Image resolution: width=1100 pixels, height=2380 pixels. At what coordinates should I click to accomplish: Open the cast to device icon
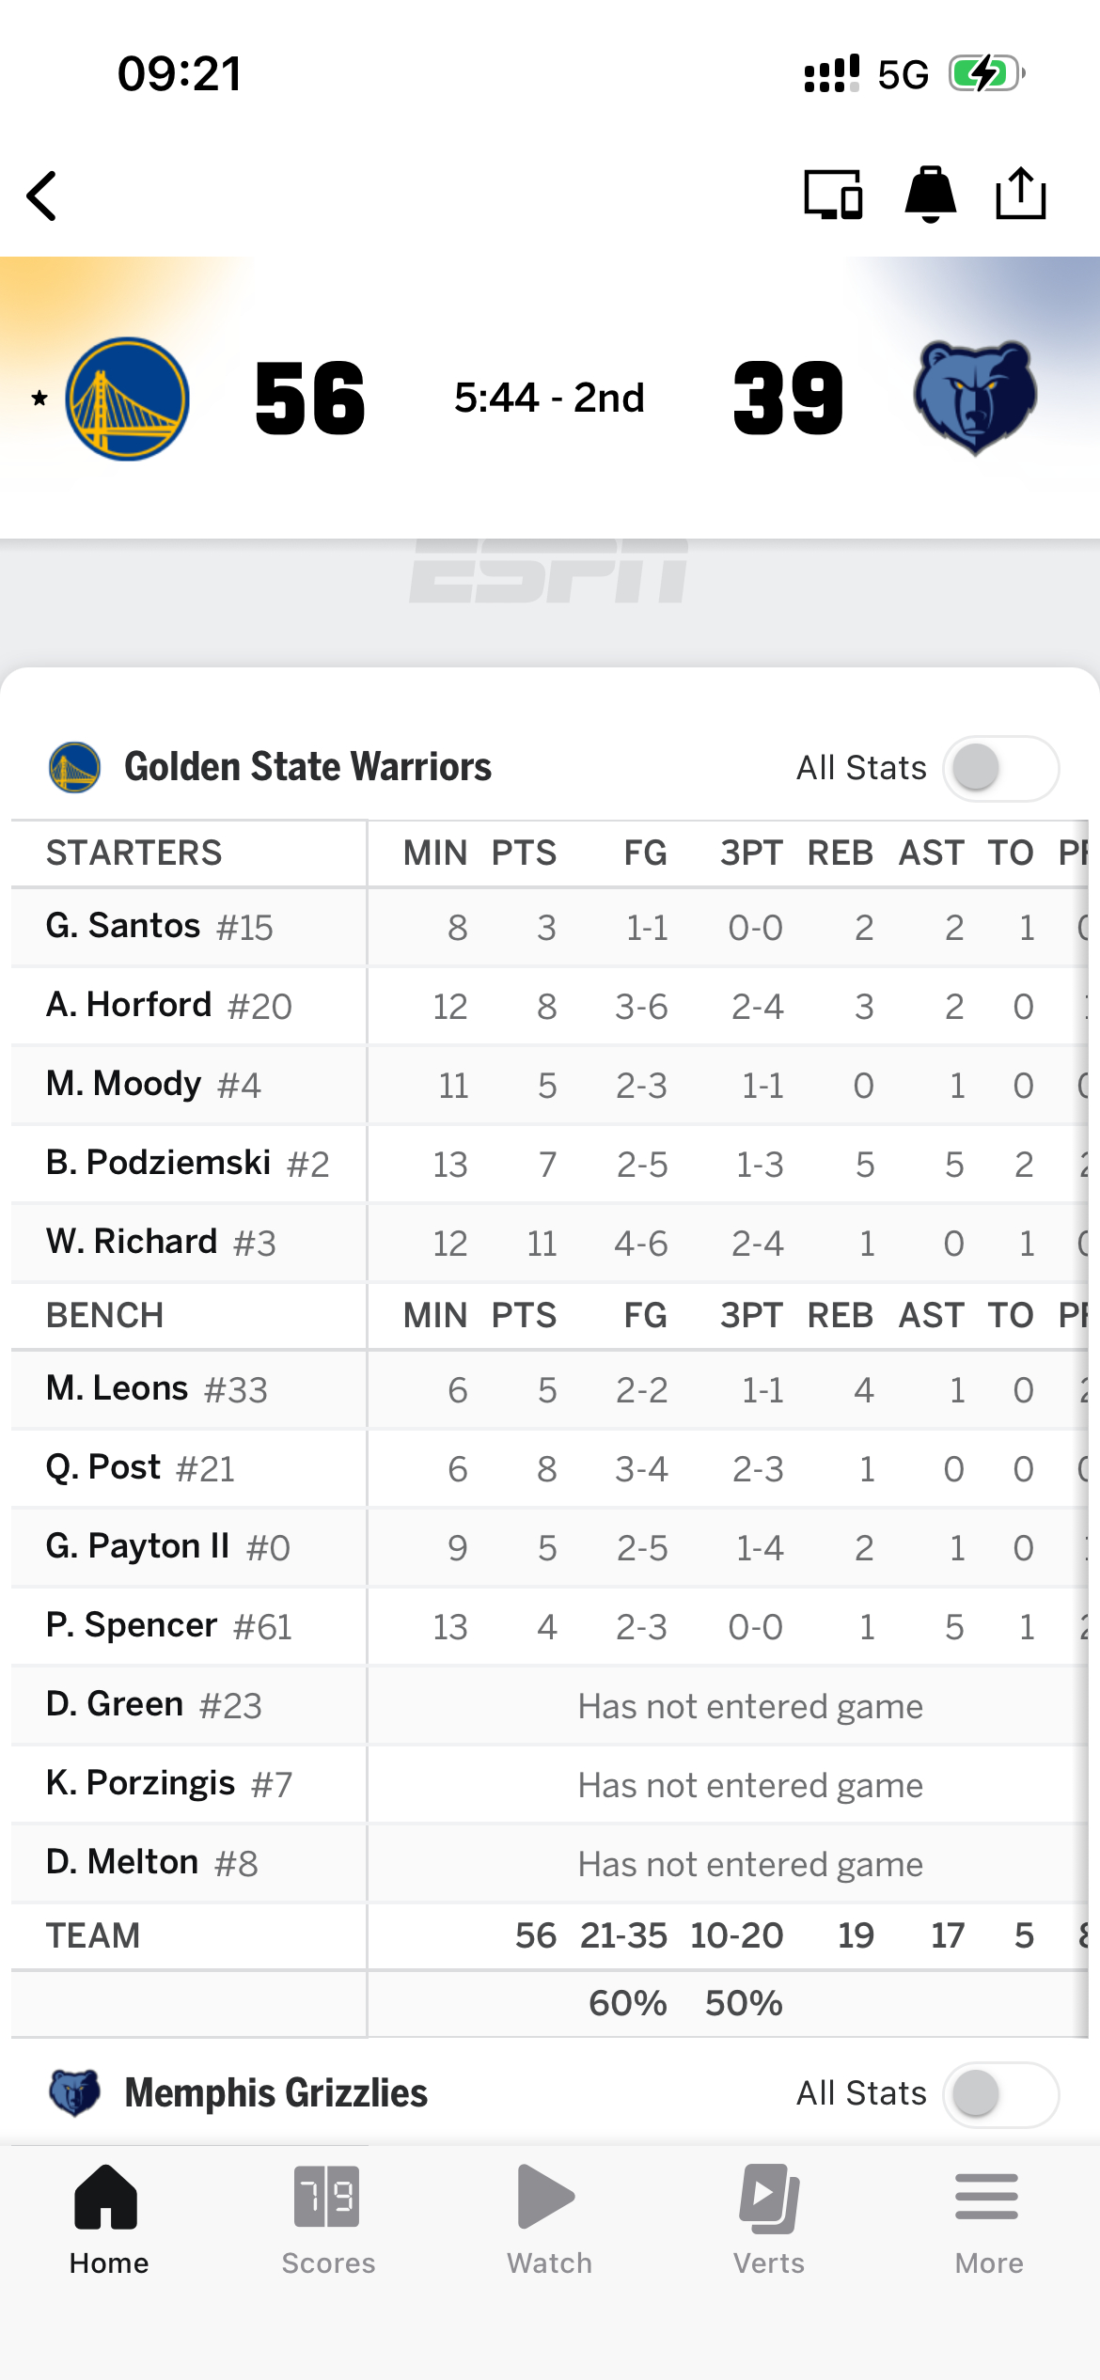833,195
